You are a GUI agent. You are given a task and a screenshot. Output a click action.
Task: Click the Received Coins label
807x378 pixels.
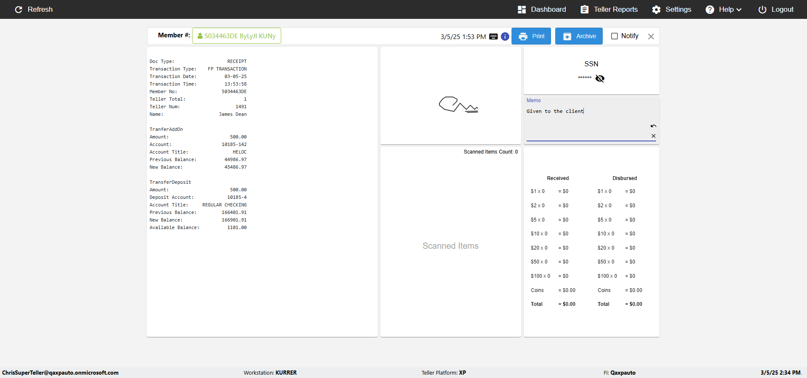click(537, 290)
